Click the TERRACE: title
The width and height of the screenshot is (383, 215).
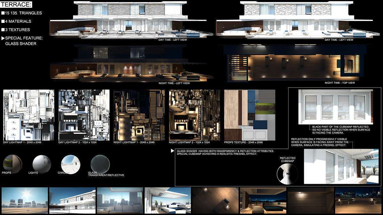pos(17,4)
